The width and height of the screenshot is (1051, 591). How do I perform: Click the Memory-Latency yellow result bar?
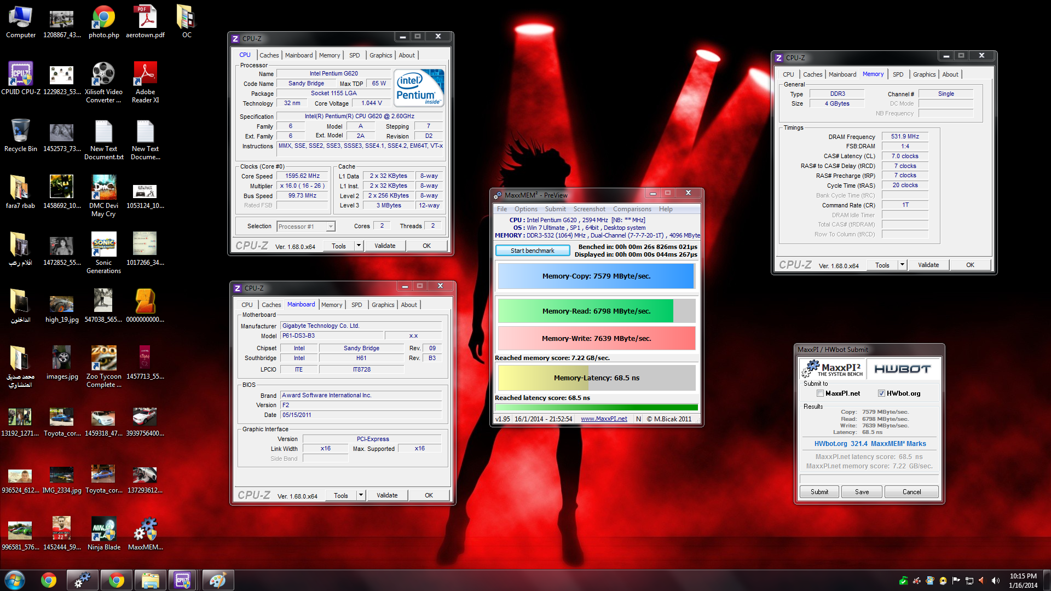pyautogui.click(x=597, y=378)
